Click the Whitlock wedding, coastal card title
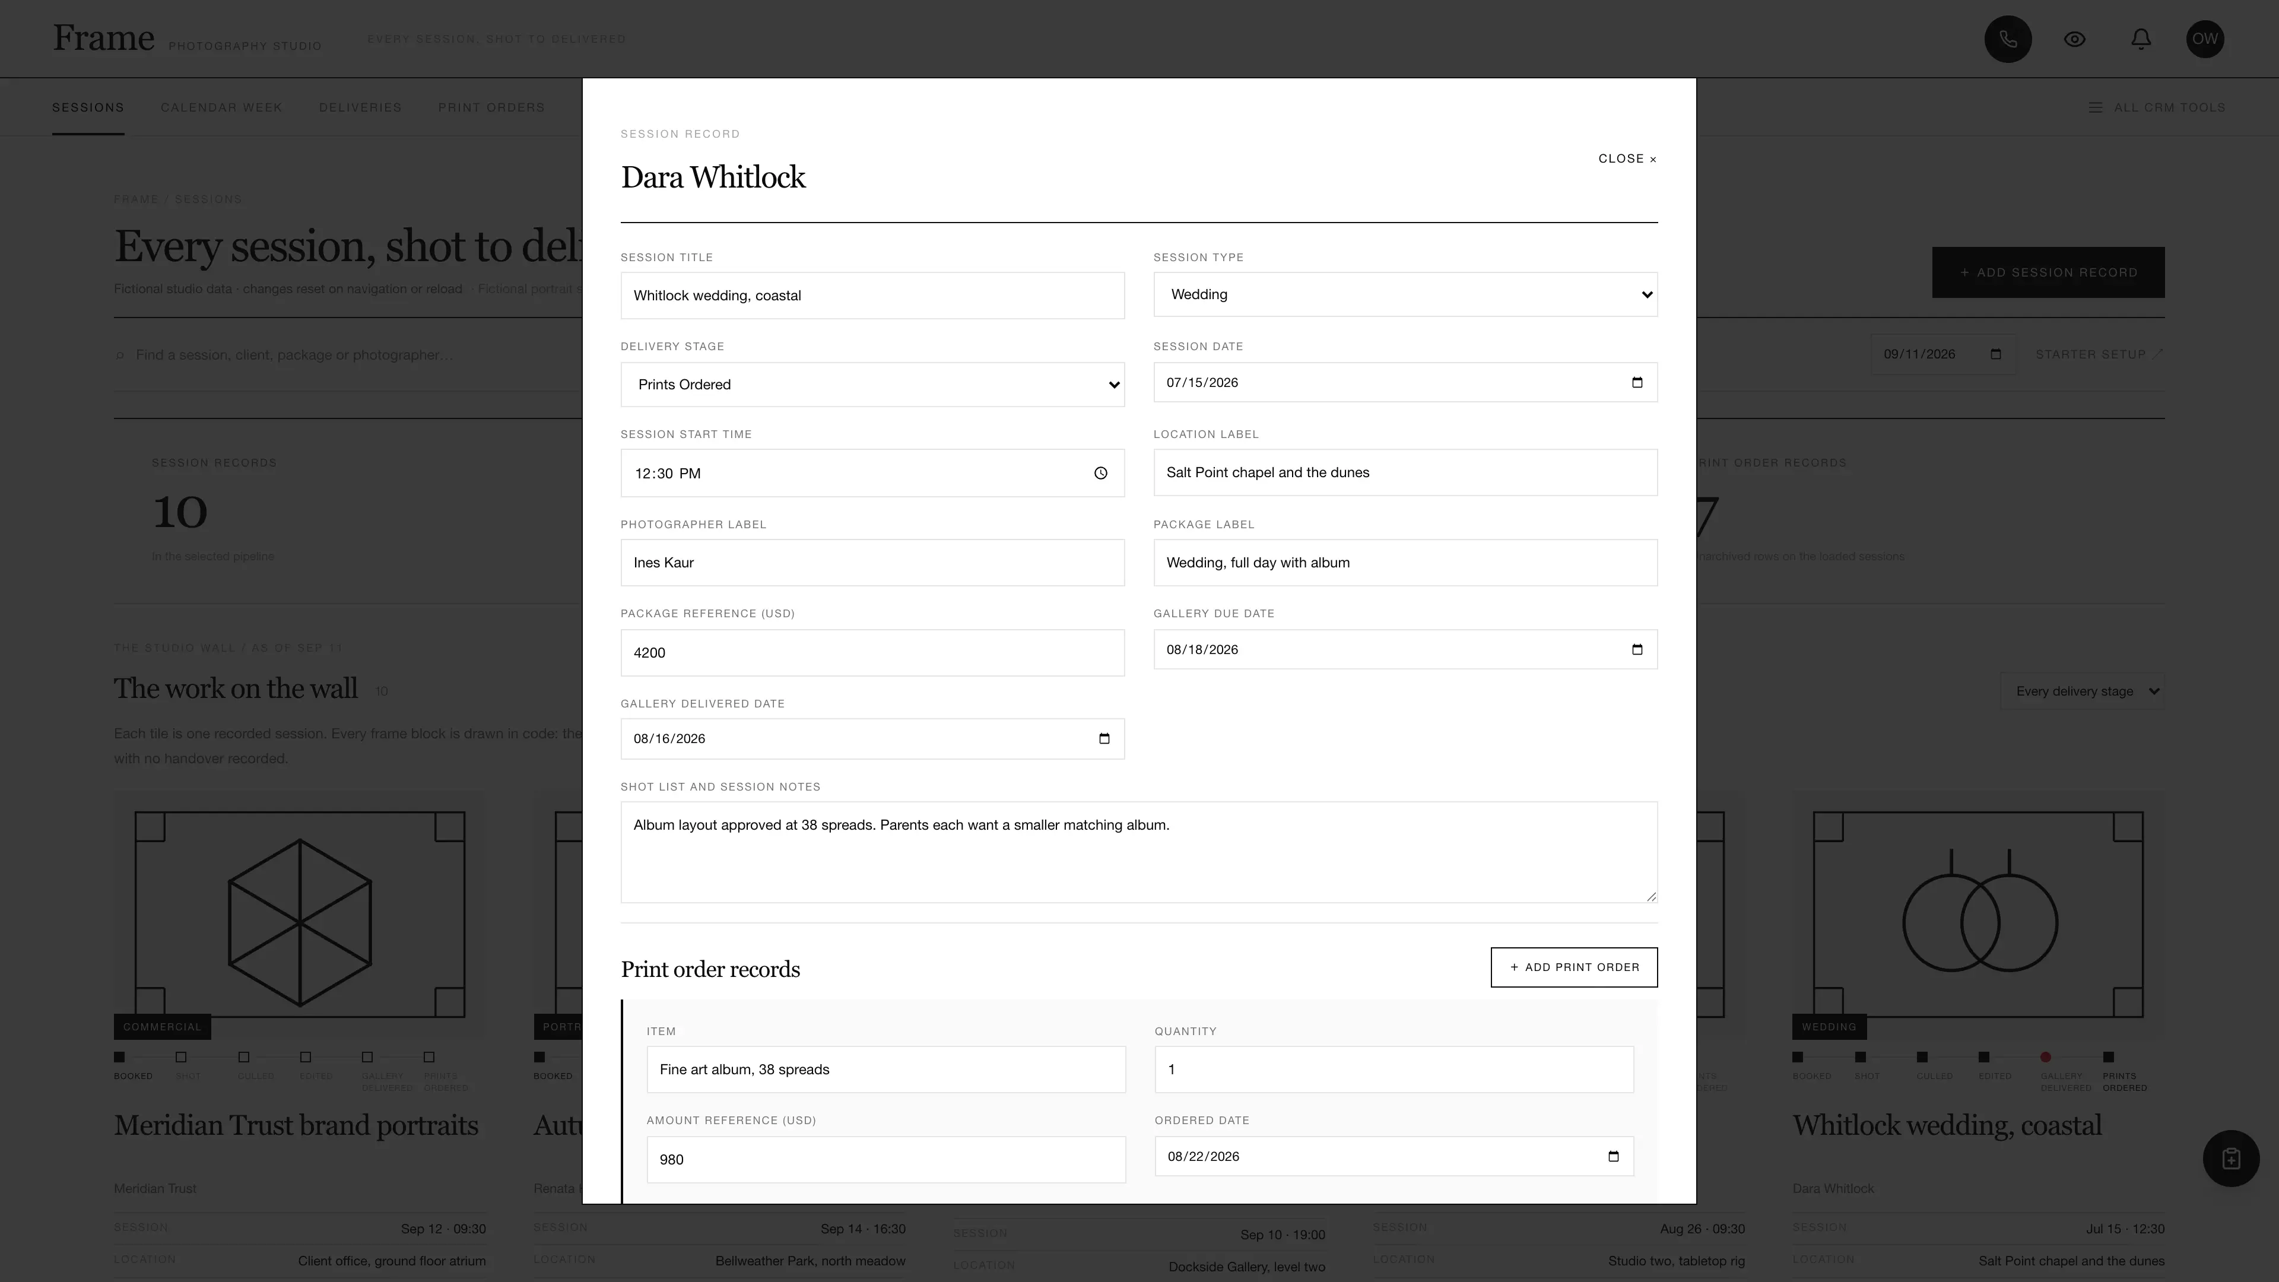 [x=1947, y=1125]
